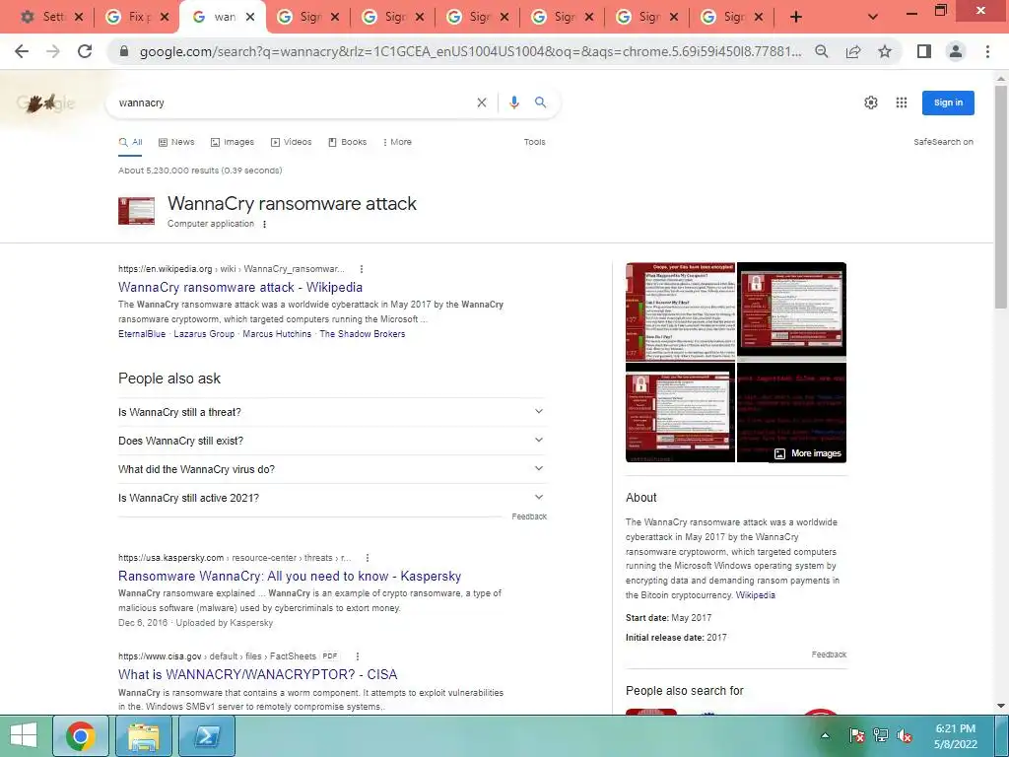Open Google search settings gear

pos(871,103)
